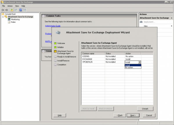The image size is (174, 125).
Task: Select the Rules node in tree
Action: coord(13,22)
